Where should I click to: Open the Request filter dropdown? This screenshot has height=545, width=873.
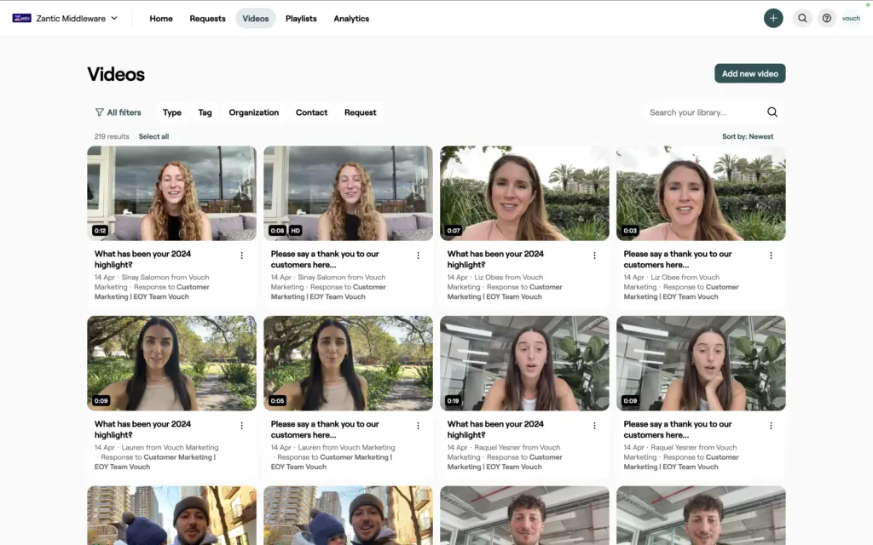(x=361, y=112)
